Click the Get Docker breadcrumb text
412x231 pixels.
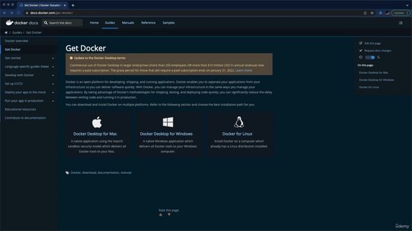33,33
